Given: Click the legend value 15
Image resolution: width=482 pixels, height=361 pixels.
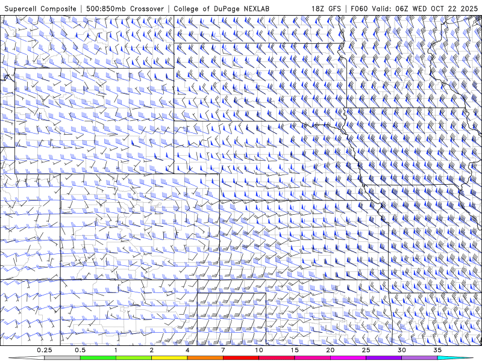Looking at the screenshot, I should tap(295, 350).
